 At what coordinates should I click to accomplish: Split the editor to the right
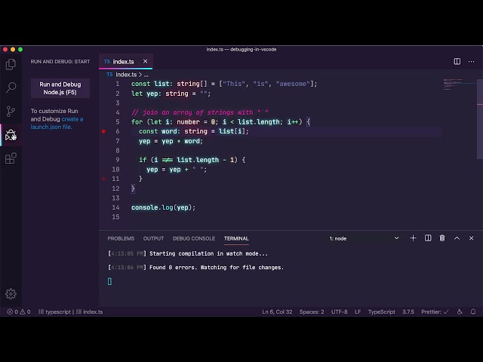pos(457,62)
